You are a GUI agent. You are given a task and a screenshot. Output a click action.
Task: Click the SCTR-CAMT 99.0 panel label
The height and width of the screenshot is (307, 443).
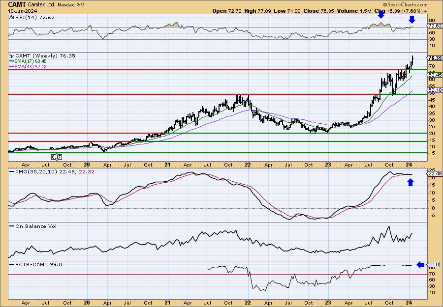pos(38,264)
